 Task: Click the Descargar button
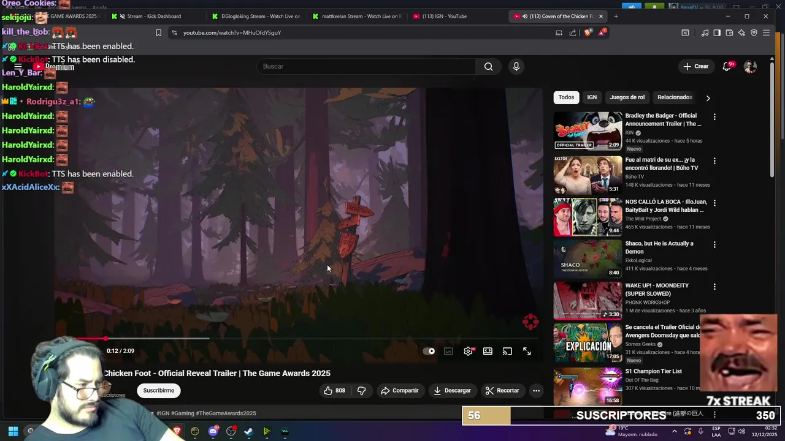click(452, 390)
